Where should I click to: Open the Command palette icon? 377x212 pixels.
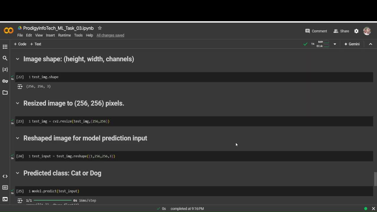(x=5, y=188)
